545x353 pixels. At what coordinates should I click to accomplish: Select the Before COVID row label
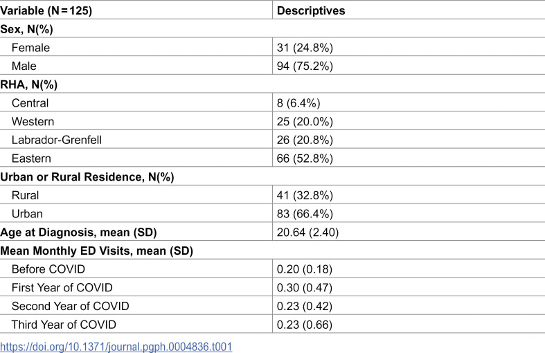coord(48,269)
